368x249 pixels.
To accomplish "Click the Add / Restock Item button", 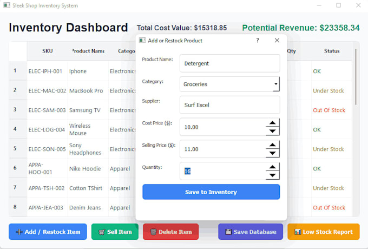I will tap(48, 232).
